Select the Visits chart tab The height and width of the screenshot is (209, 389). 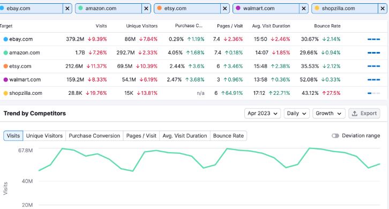click(13, 136)
